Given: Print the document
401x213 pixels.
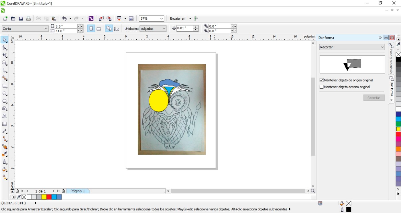Looking at the screenshot, I should tap(28, 19).
